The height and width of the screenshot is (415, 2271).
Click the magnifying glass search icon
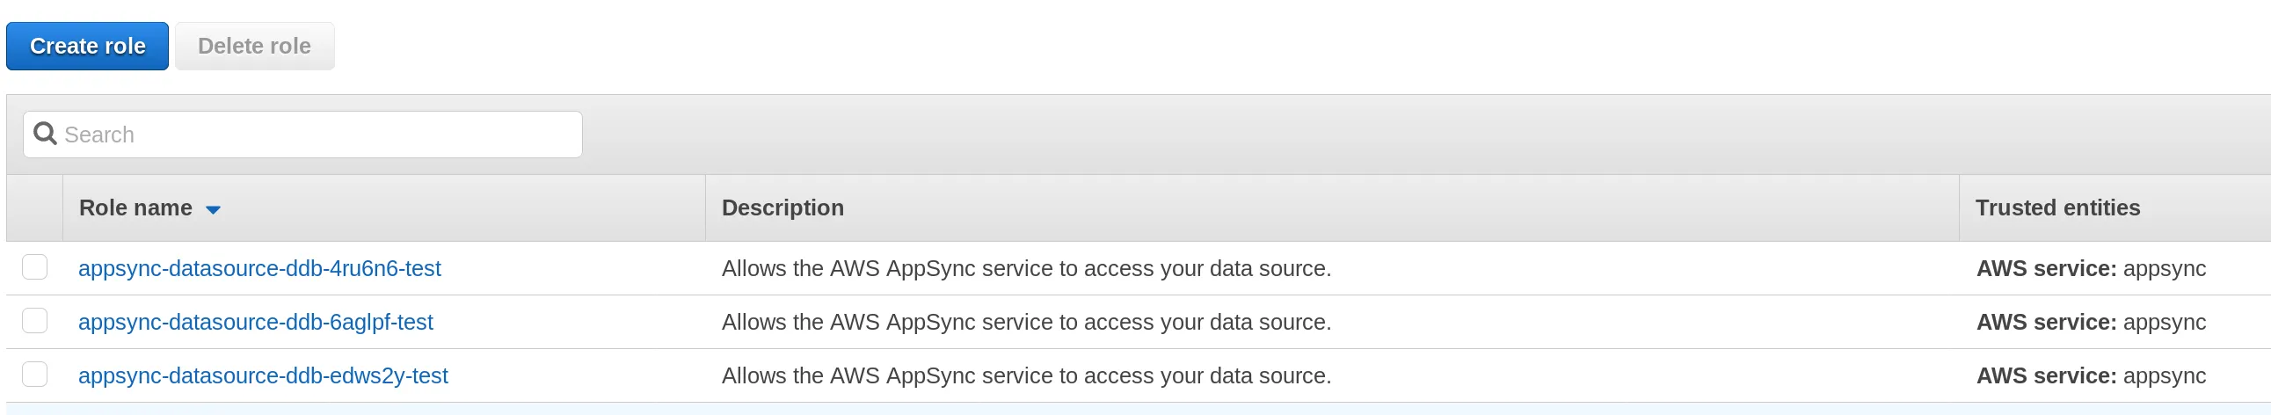[44, 134]
